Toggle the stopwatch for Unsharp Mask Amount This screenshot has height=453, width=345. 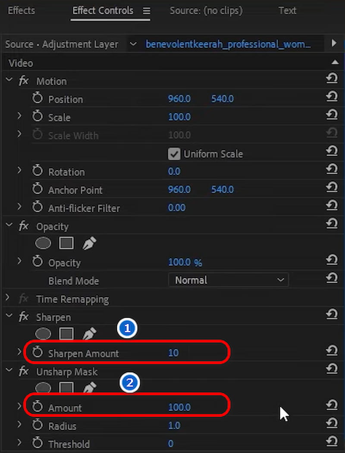[x=37, y=407]
